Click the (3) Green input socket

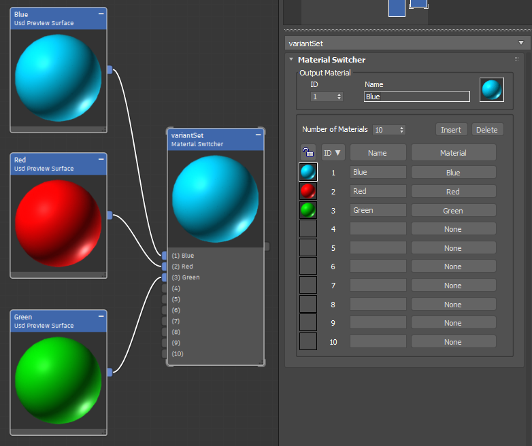[x=164, y=277]
